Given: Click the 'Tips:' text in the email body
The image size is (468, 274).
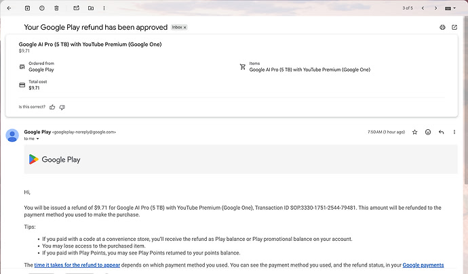Looking at the screenshot, I should tap(30, 227).
